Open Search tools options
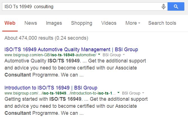Viewport: 188px width, 119px height. (x=162, y=23)
